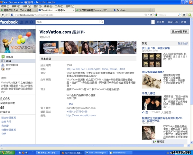Screen dimensions: 193x155
Task: Click the magnifier in Google search box
Action: point(179,15)
